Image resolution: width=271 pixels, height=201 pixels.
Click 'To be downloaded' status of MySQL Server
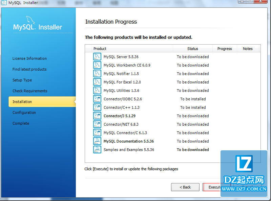(x=193, y=57)
